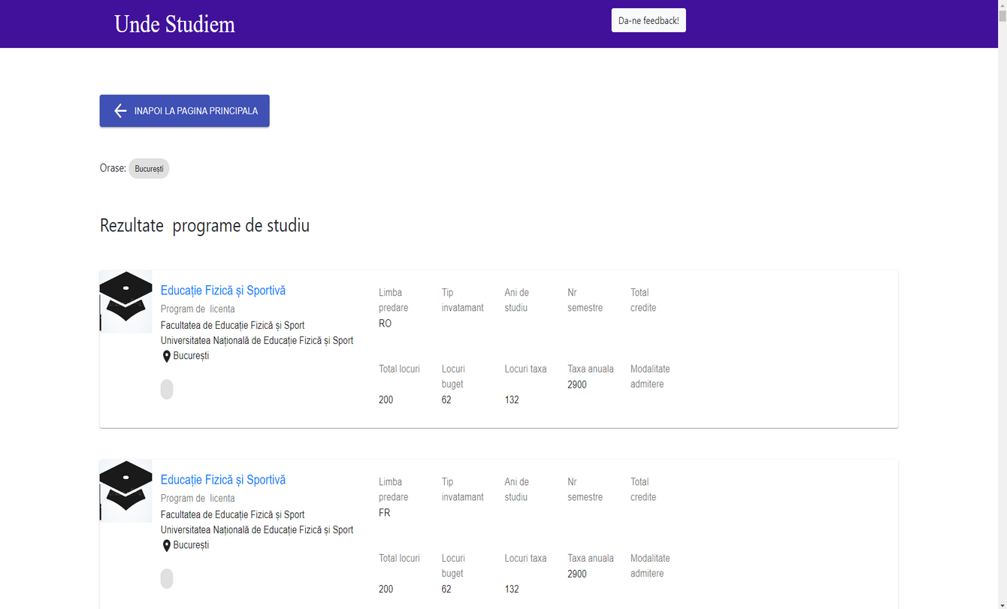Screen dimensions: 1007x609
Task: Click the back arrow icon on the Inapoi button
Action: [x=120, y=111]
